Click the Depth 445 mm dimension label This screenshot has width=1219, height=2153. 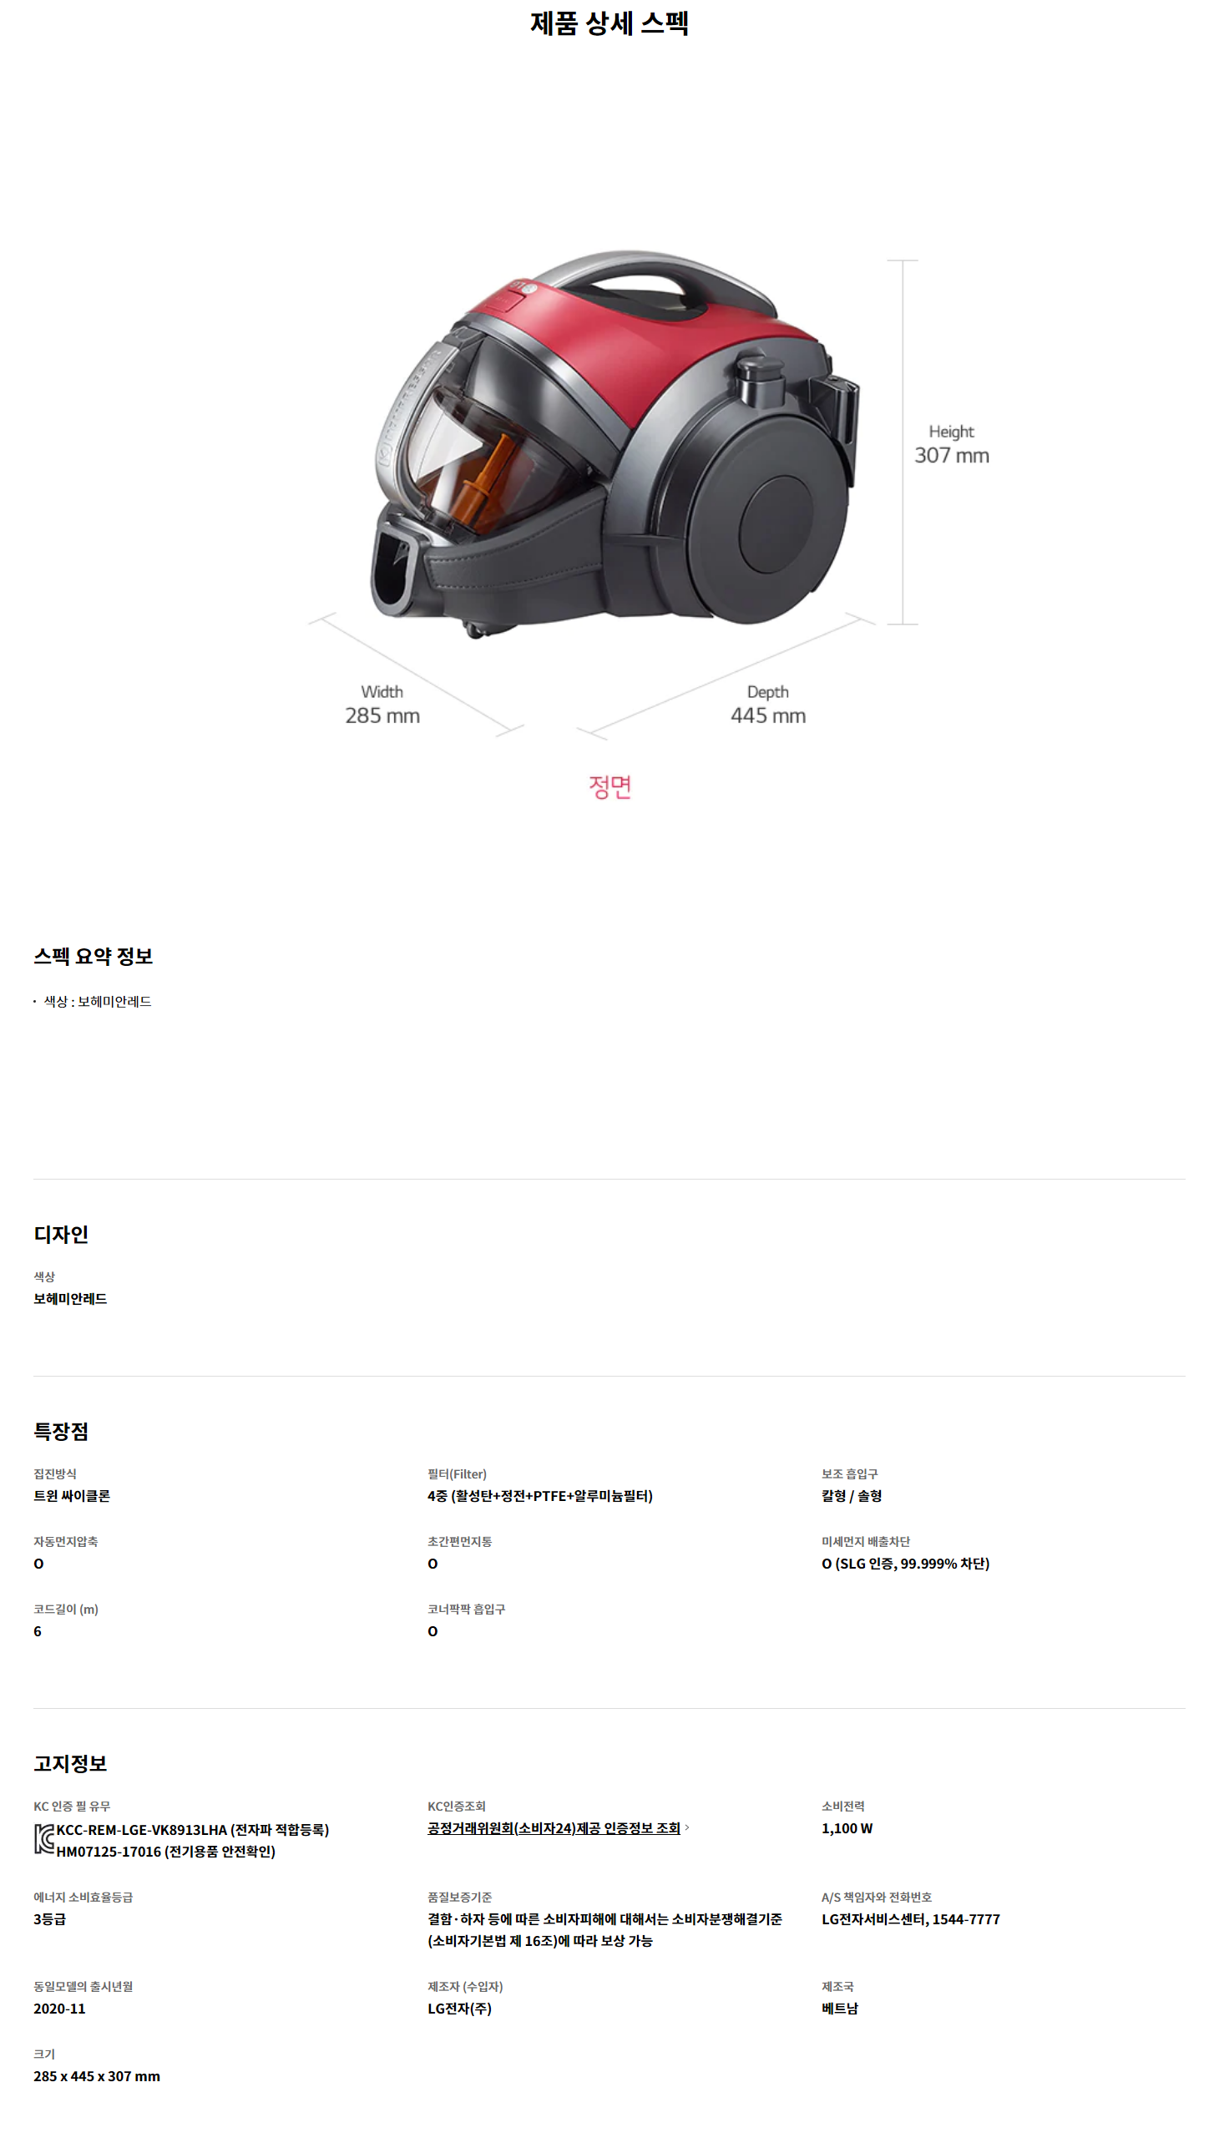pyautogui.click(x=768, y=705)
